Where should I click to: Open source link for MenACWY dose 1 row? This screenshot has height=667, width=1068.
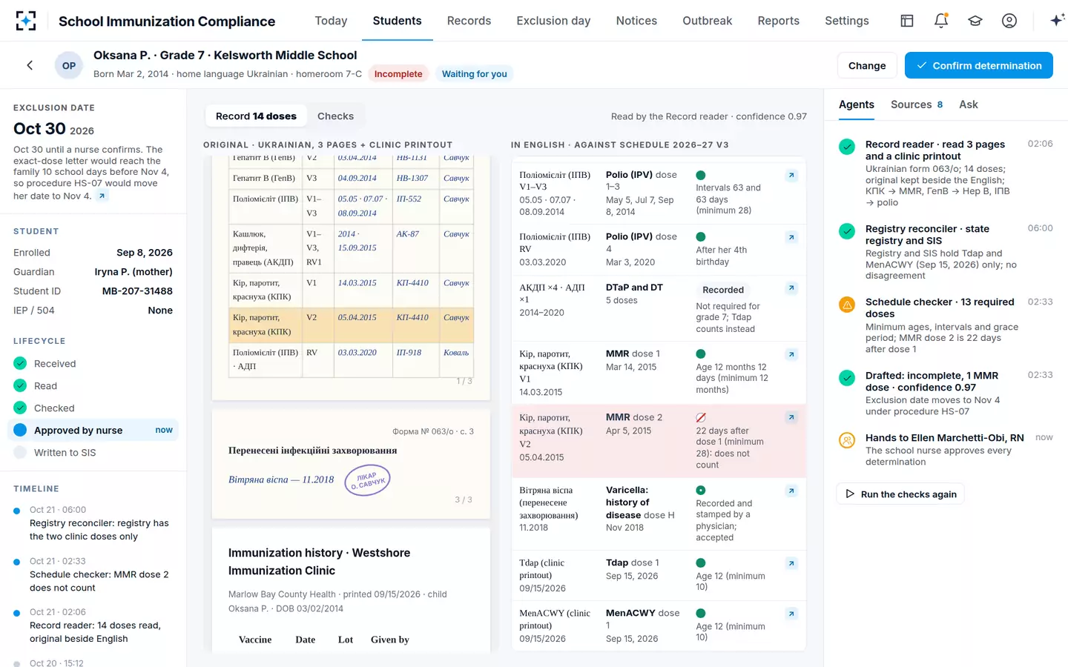[791, 614]
